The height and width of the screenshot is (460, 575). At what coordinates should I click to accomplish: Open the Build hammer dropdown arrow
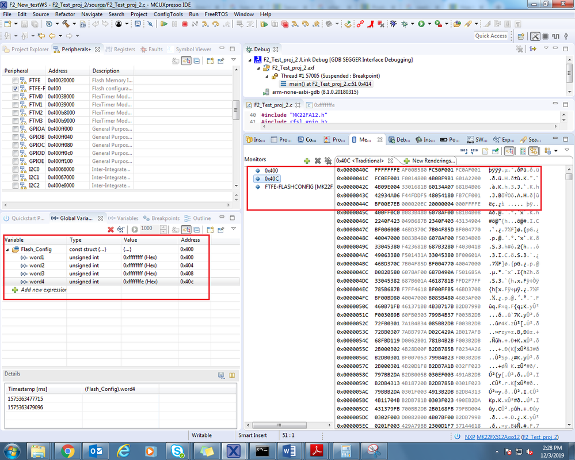click(74, 24)
